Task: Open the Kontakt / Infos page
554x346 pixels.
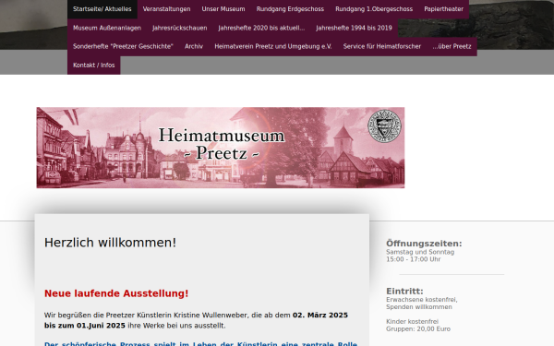Action: click(x=94, y=66)
